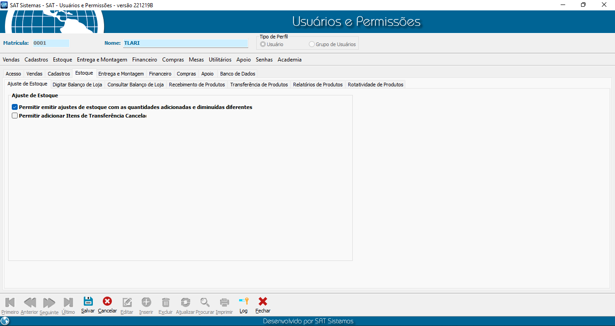The image size is (615, 326).
Task: Click the Atualizar refresh icon
Action: [x=185, y=302]
